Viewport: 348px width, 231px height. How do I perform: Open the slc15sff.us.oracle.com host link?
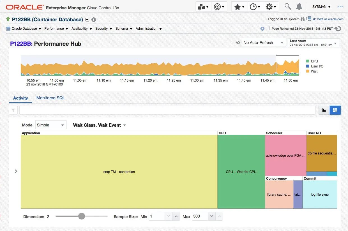coord(328,19)
